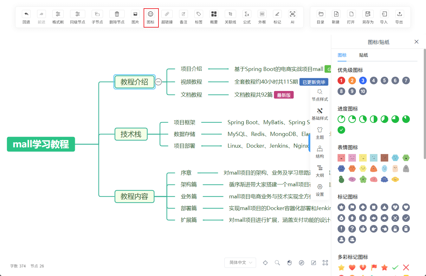Select the 图标 tab in panel
Image resolution: width=426 pixels, height=276 pixels.
(x=342, y=55)
